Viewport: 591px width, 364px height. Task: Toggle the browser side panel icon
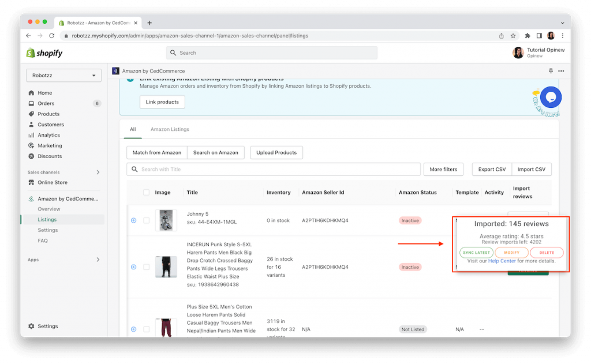pos(540,36)
